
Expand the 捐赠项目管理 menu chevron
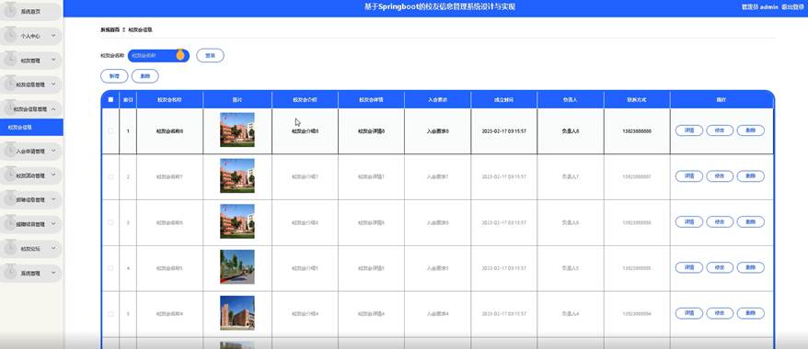52,224
